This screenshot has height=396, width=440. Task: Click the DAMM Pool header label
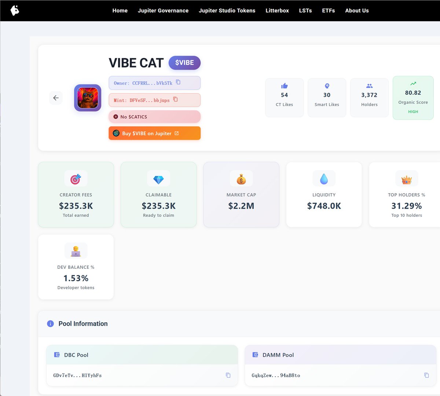pos(278,355)
